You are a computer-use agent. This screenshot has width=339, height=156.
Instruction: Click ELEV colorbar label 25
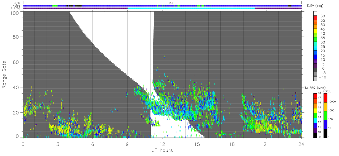point(323,47)
